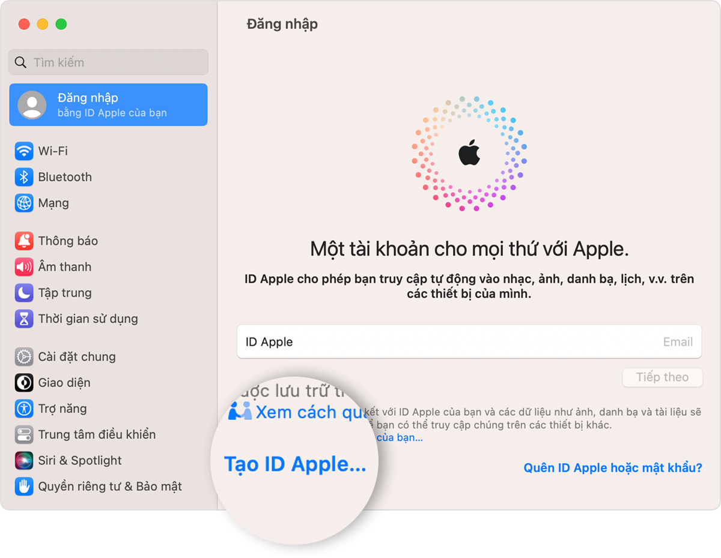Open the Wi-Fi settings icon

[23, 151]
